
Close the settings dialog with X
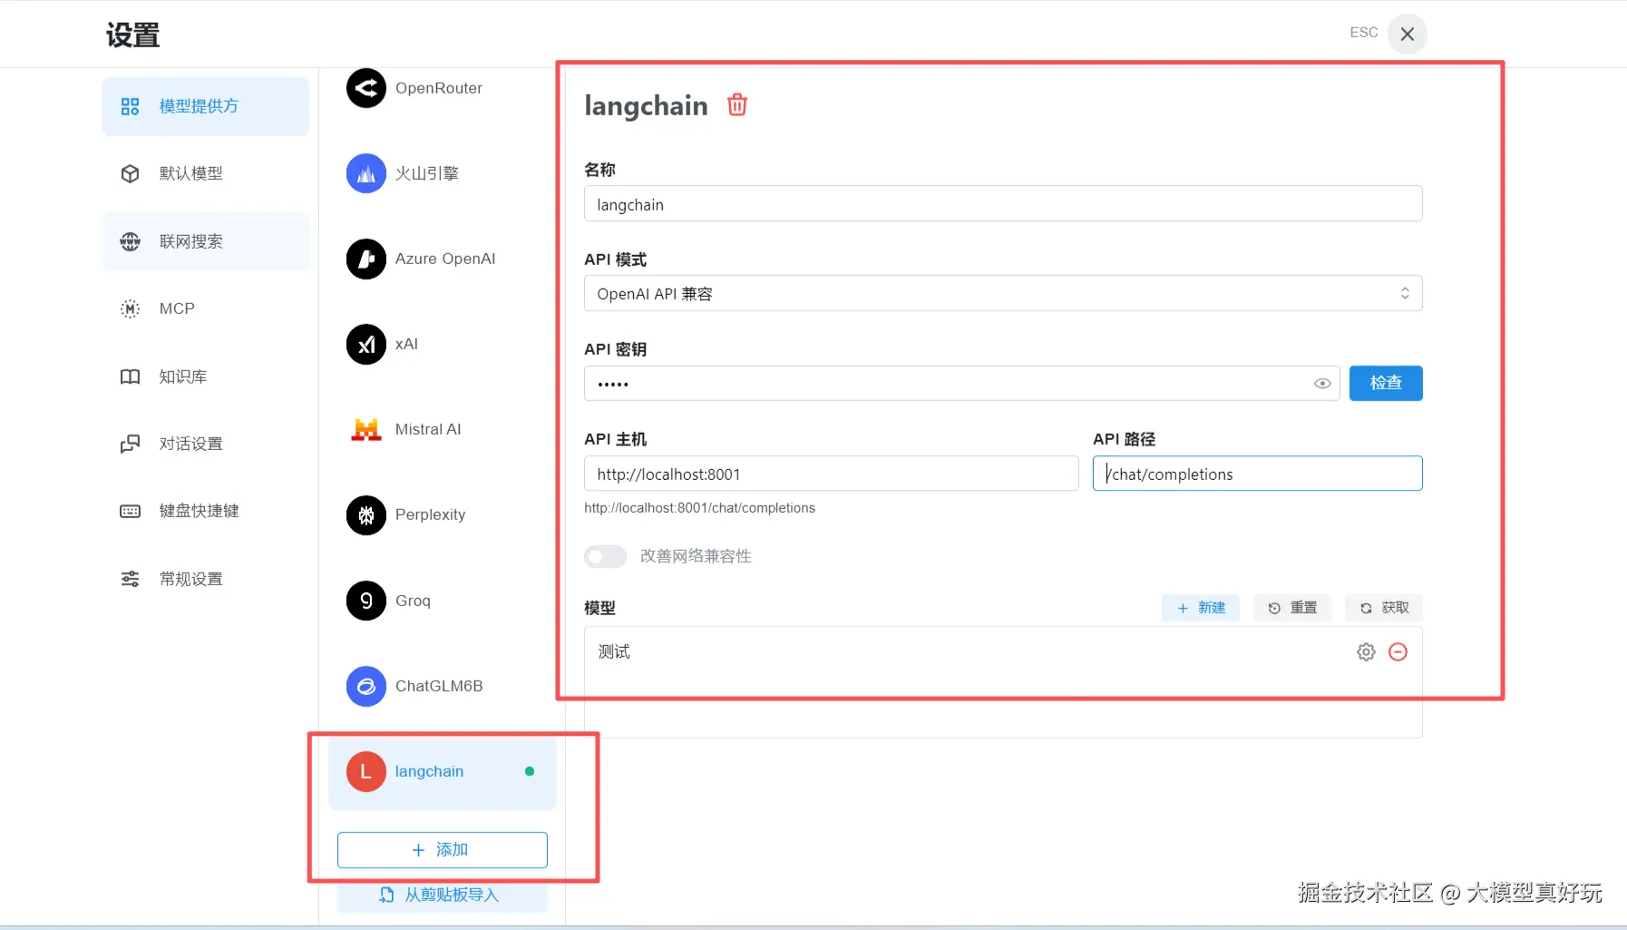tap(1408, 34)
